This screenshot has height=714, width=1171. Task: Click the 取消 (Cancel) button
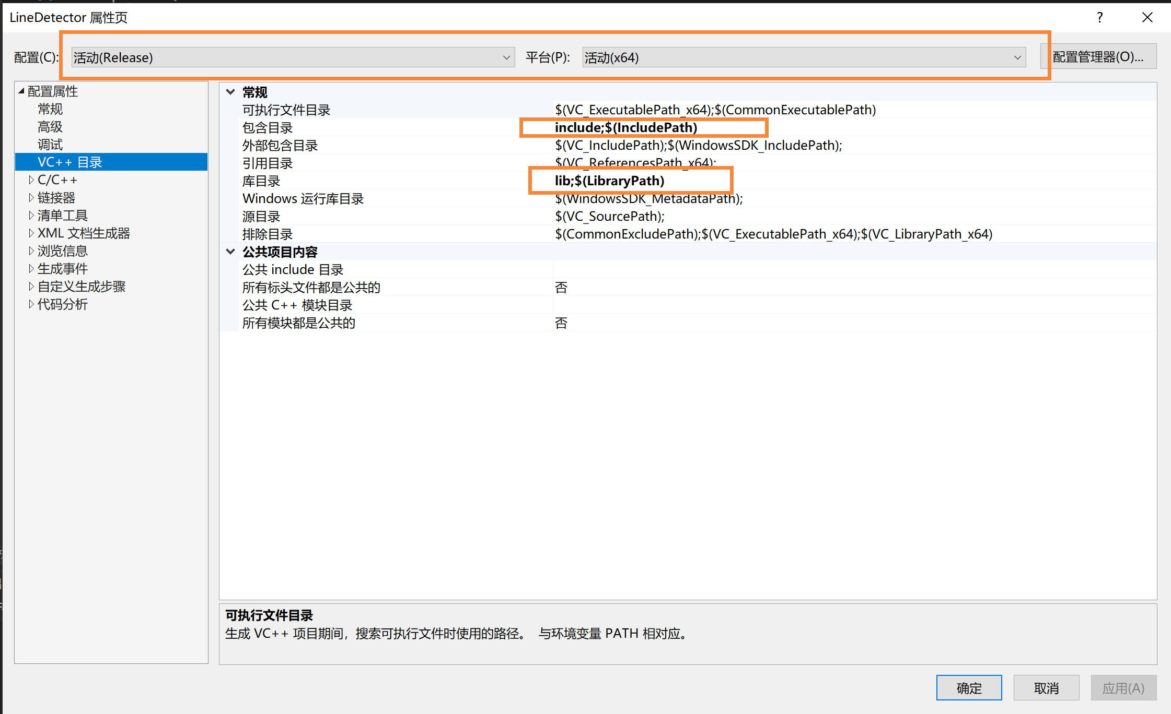click(1046, 688)
